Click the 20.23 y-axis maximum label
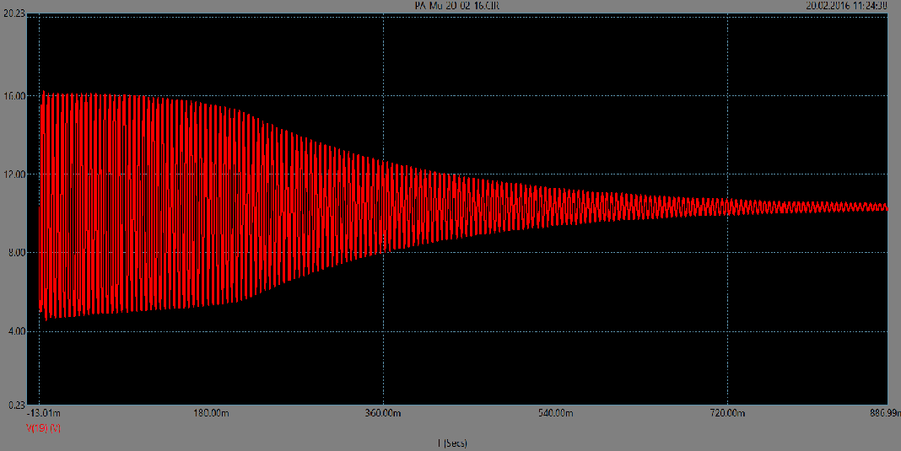Viewport: 901px width, 451px height. tap(17, 12)
